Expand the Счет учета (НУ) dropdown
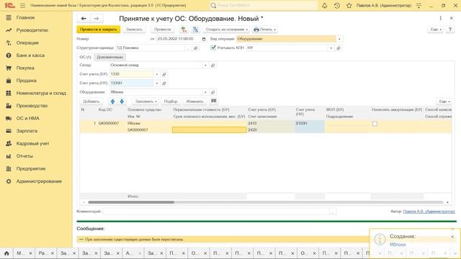The width and height of the screenshot is (461, 259). tap(157, 83)
